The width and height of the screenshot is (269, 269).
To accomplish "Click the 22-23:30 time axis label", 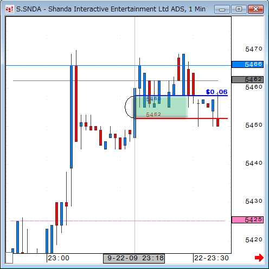I will click(212, 258).
